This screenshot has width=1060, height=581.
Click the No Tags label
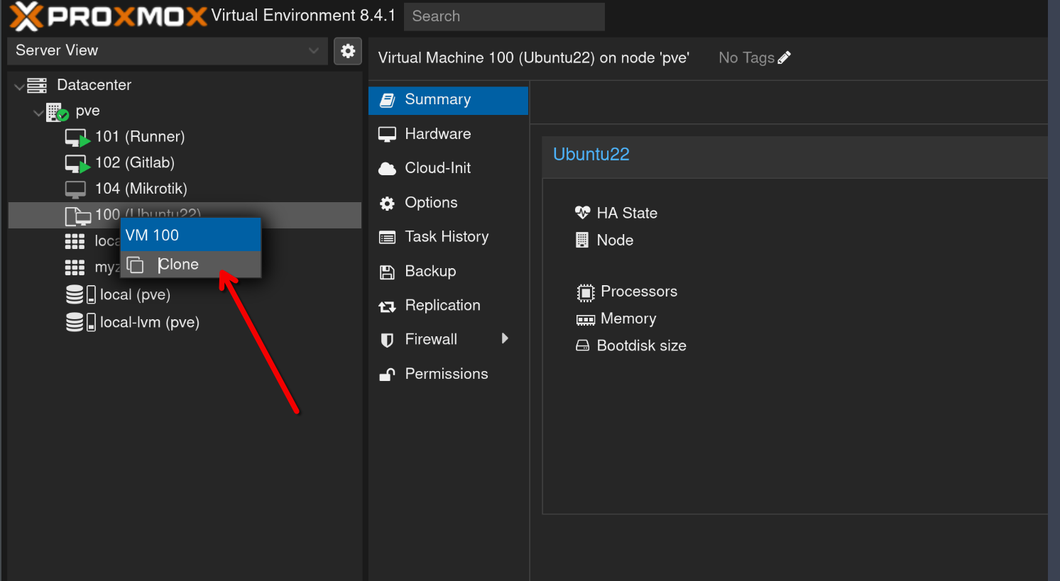click(746, 57)
